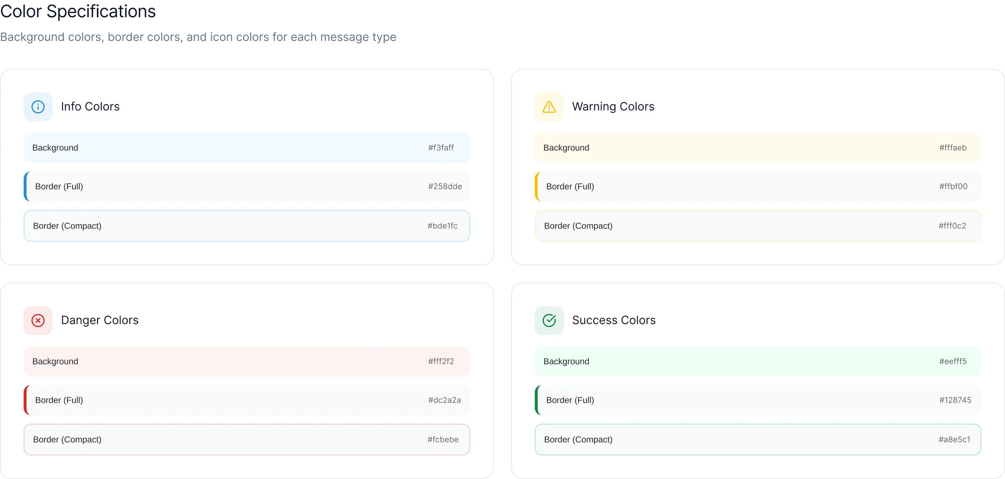Click the #dc2a2a hex code text

coord(444,400)
